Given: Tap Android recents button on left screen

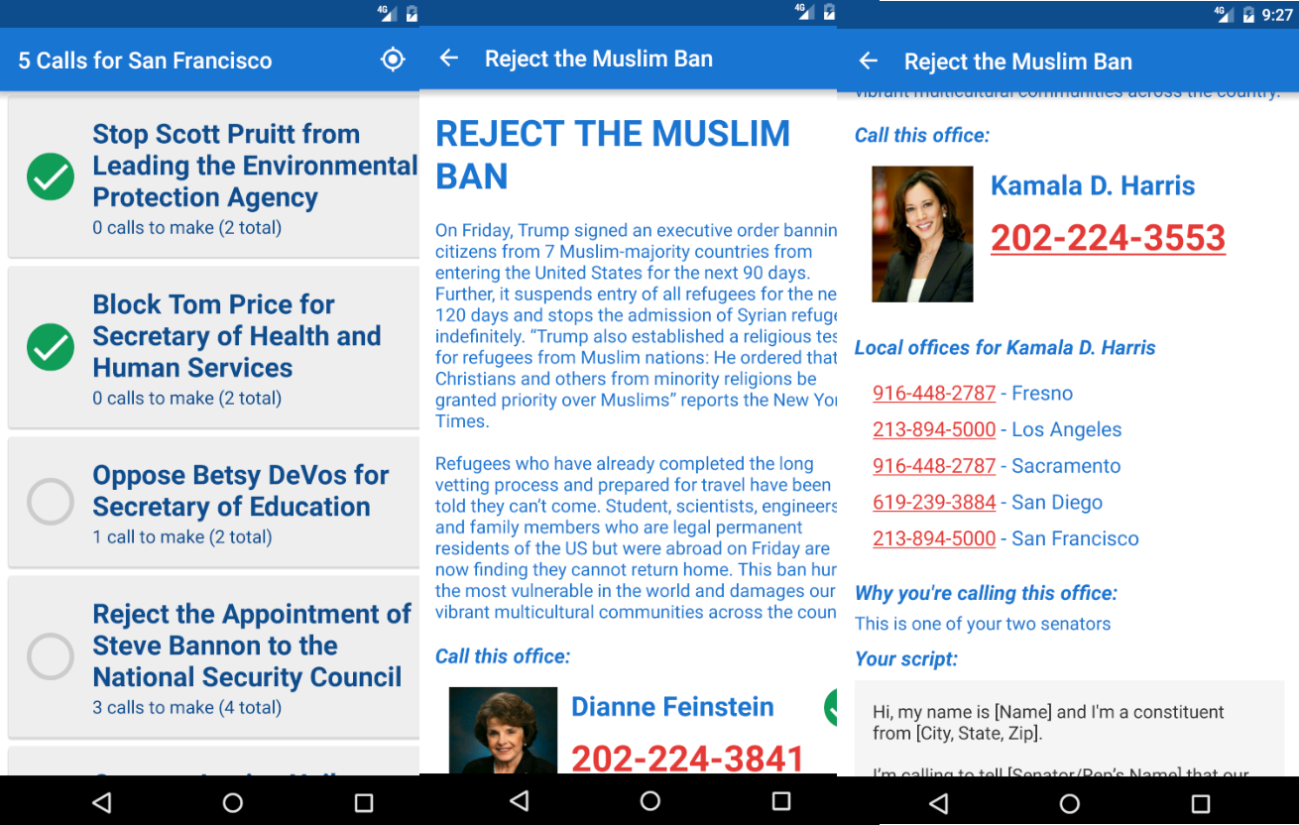Looking at the screenshot, I should pyautogui.click(x=364, y=802).
